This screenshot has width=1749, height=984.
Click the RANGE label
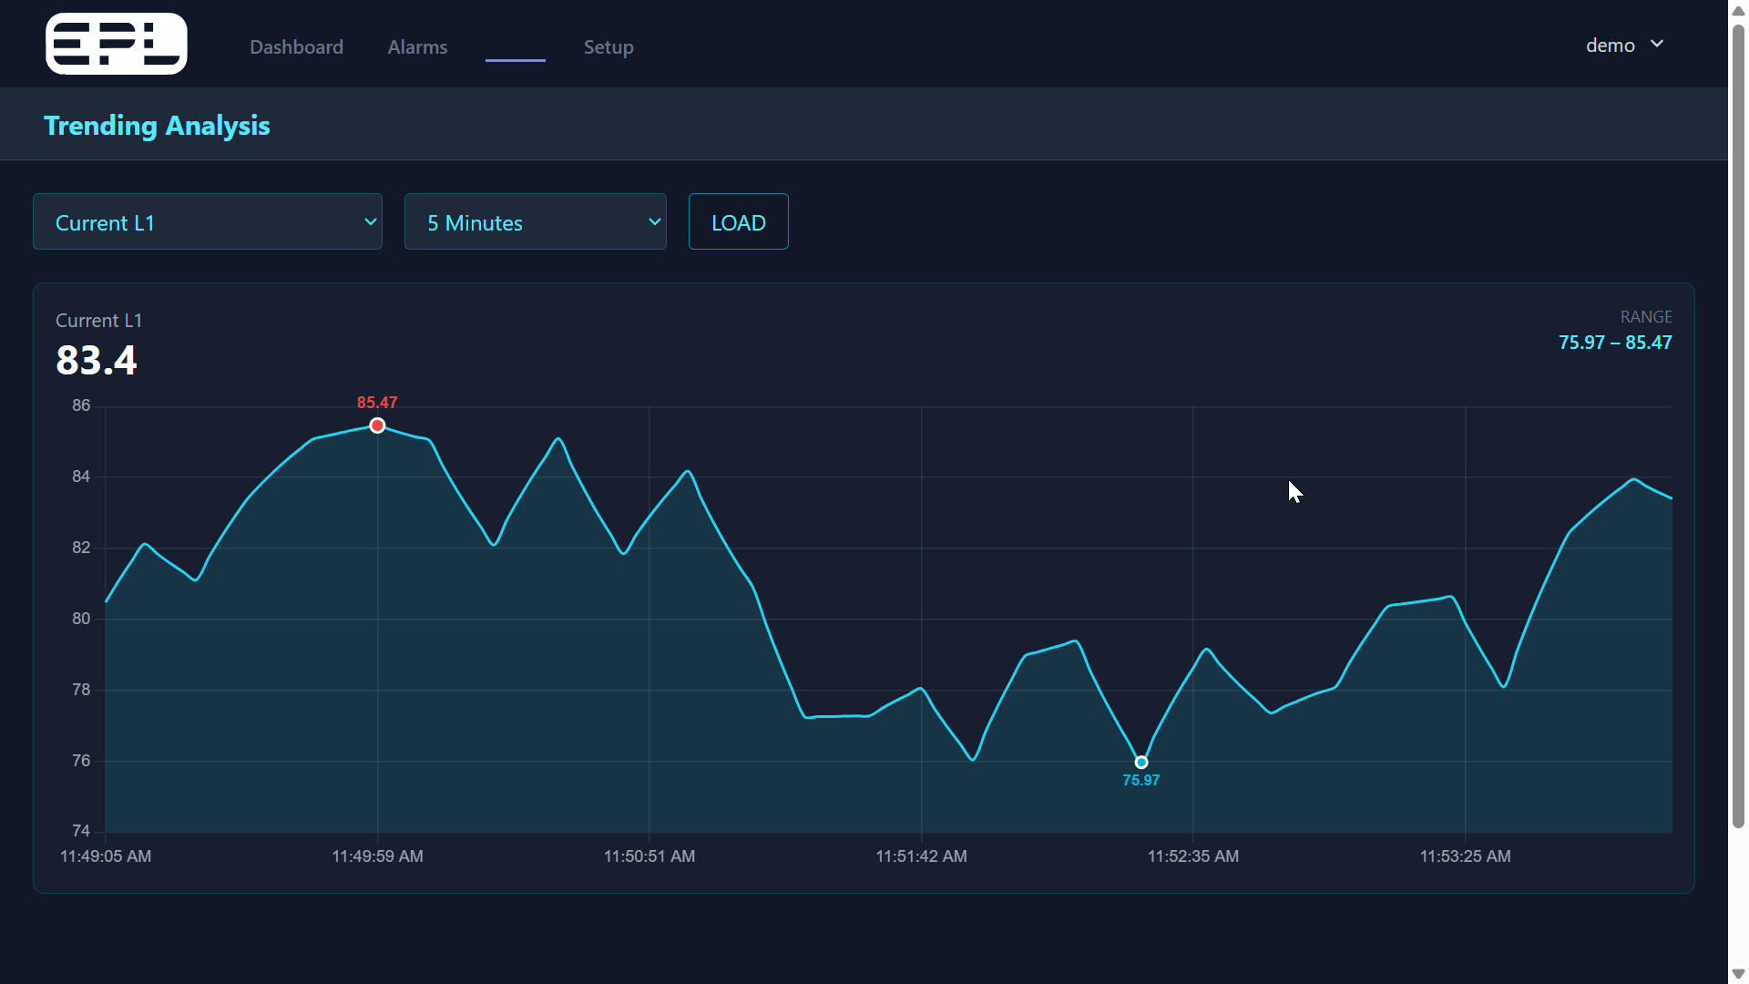point(1646,317)
